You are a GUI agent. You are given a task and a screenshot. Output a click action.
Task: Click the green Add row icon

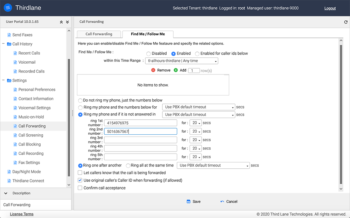[176, 70]
